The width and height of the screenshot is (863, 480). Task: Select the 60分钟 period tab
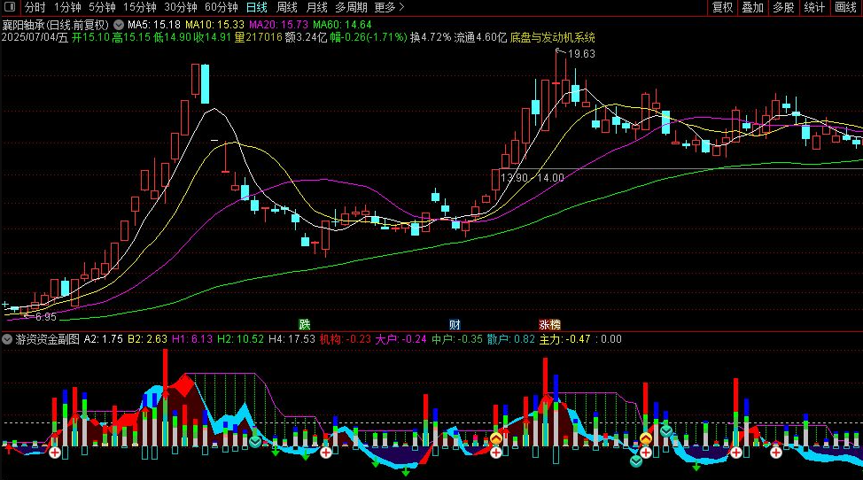pos(222,7)
